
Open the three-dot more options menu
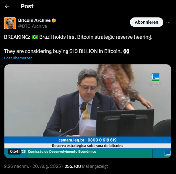tap(168, 22)
